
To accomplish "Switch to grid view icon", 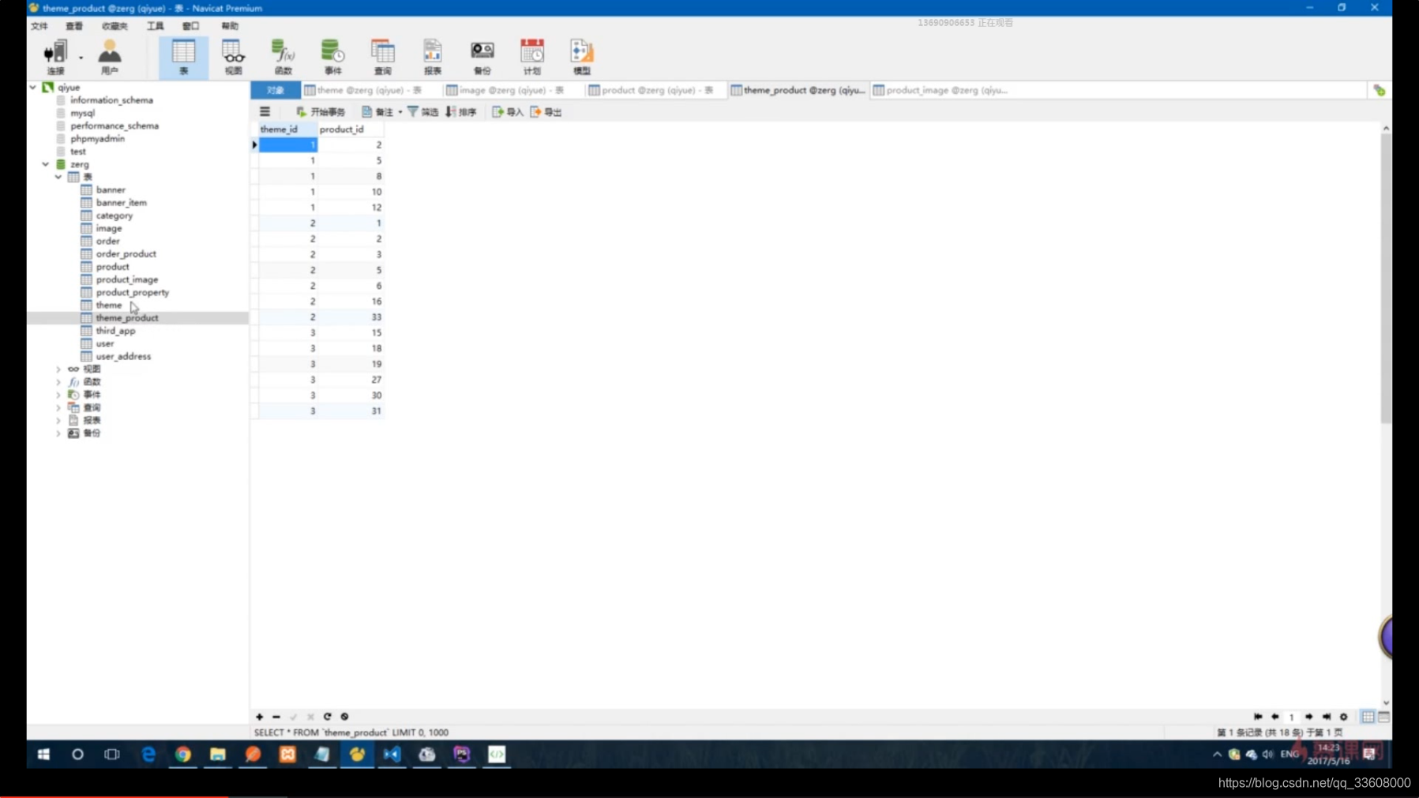I will [1368, 717].
